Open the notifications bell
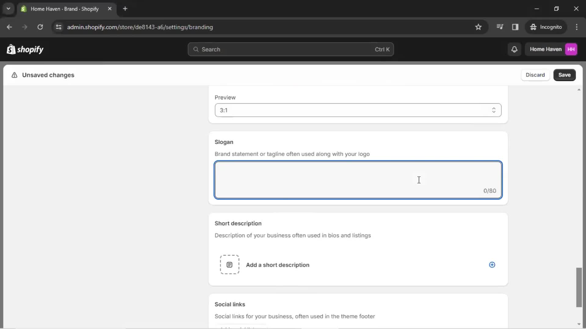The width and height of the screenshot is (586, 329). click(514, 49)
